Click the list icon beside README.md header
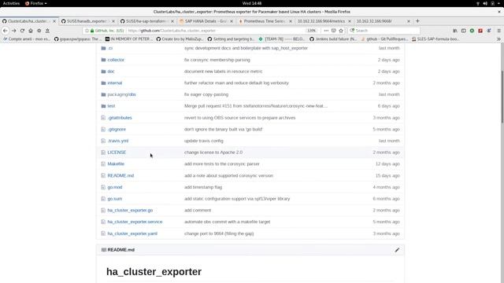This screenshot has height=283, width=504. (x=103, y=250)
